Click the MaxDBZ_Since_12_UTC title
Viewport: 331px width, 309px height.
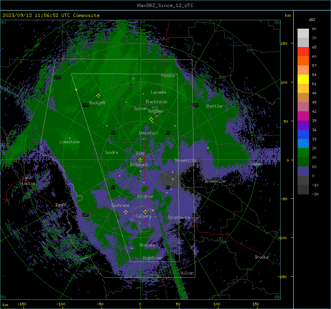(x=165, y=6)
